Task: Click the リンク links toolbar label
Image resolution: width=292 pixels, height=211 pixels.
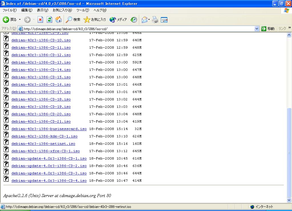Action: pos(282,28)
